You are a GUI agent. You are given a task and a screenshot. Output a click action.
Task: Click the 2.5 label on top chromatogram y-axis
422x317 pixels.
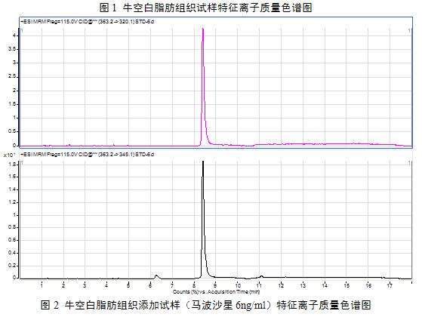pos(12,77)
